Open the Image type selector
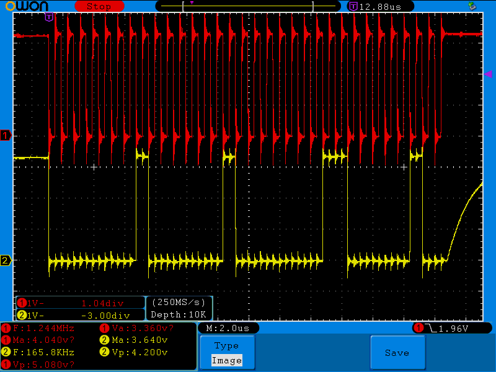Image resolution: width=496 pixels, height=372 pixels. [226, 360]
